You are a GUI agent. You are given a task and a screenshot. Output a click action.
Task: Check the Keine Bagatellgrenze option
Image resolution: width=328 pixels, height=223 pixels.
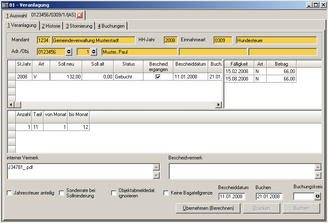(166, 193)
